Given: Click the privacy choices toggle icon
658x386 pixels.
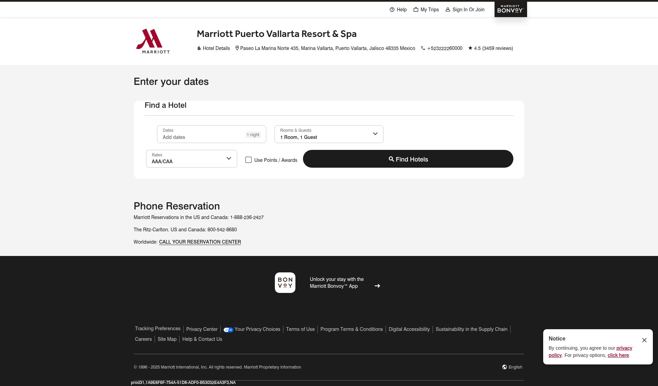Looking at the screenshot, I should pos(228,330).
